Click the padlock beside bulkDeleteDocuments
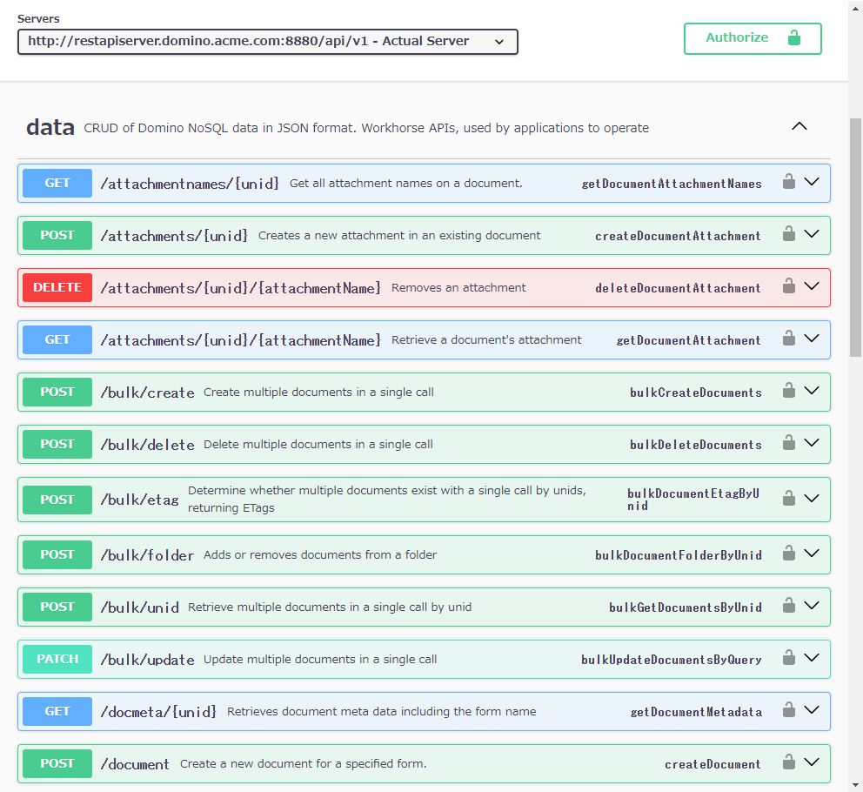 789,444
